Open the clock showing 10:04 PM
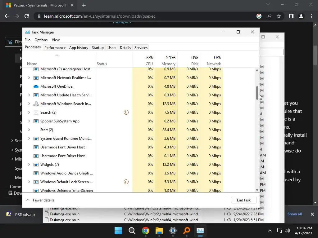The image size is (318, 238). (x=304, y=231)
